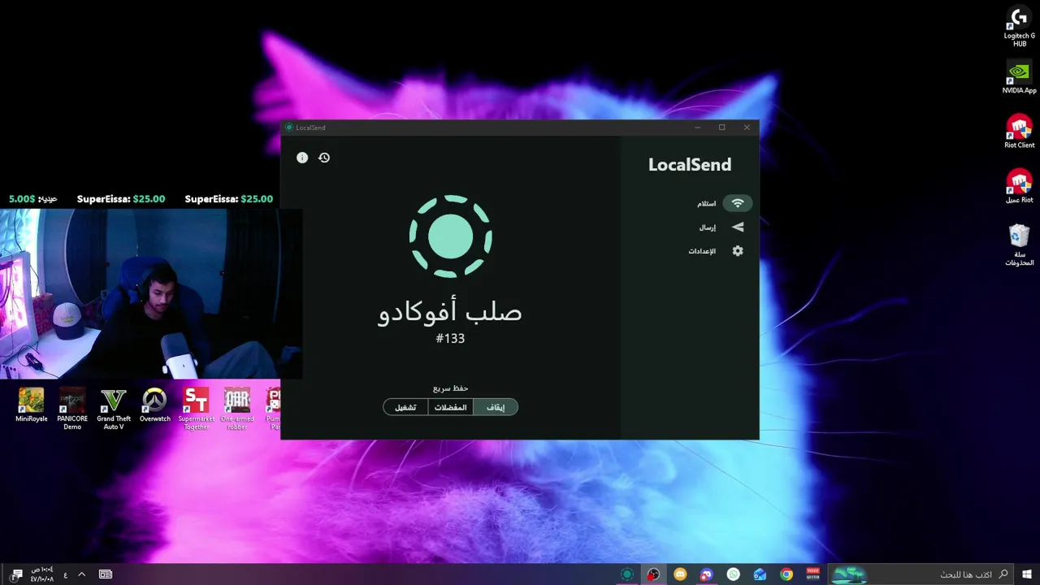Open WhatsApp from the taskbar

pyautogui.click(x=734, y=574)
